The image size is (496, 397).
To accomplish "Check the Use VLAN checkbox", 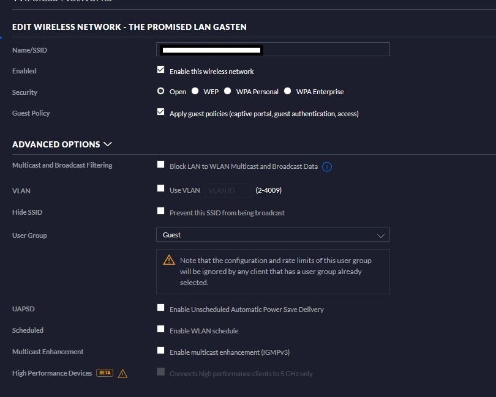I will pos(161,189).
